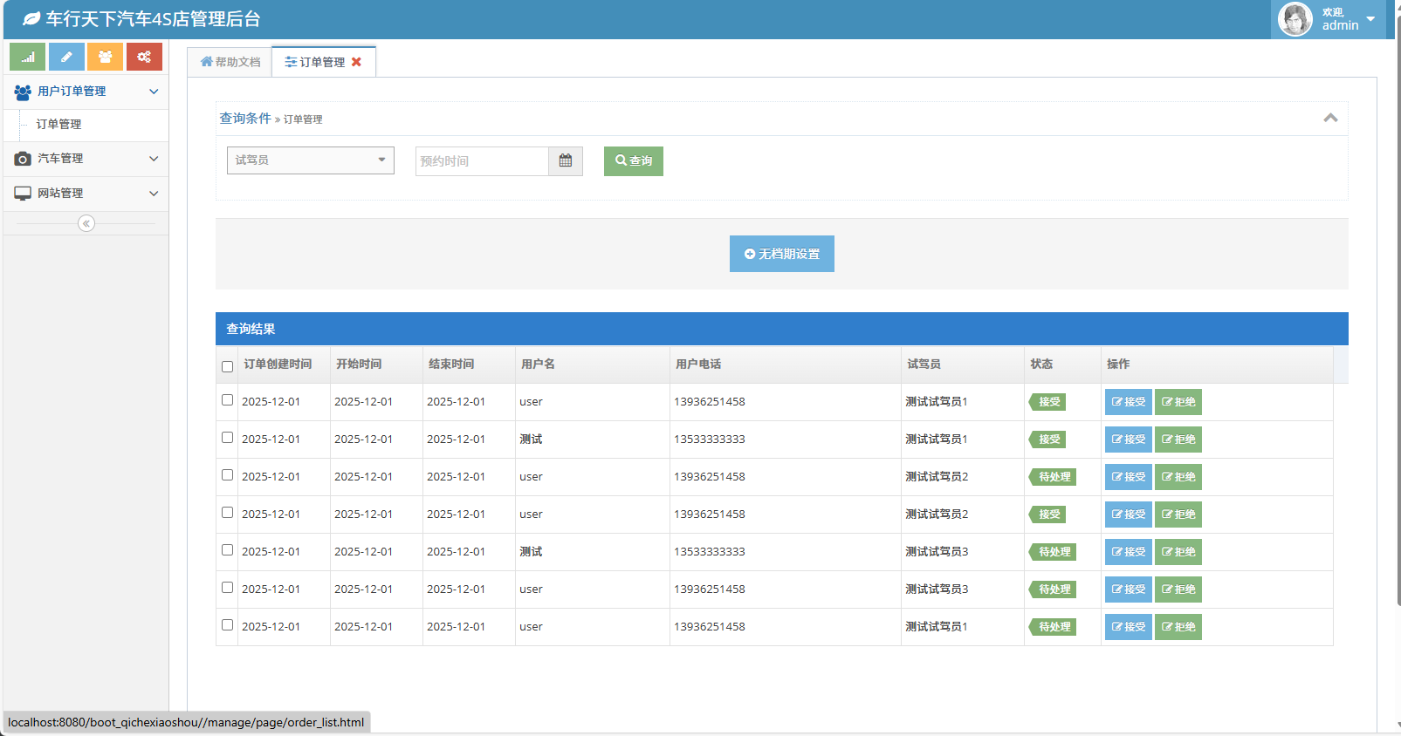Screen dimensions: 1401x736
Task: Check the last order row checkbox
Action: [x=228, y=625]
